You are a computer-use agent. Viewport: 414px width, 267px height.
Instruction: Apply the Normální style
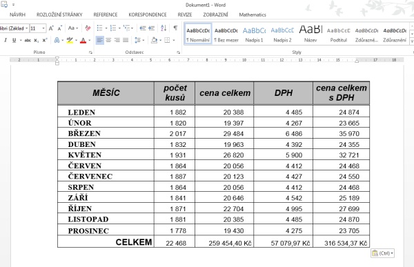pyautogui.click(x=198, y=34)
